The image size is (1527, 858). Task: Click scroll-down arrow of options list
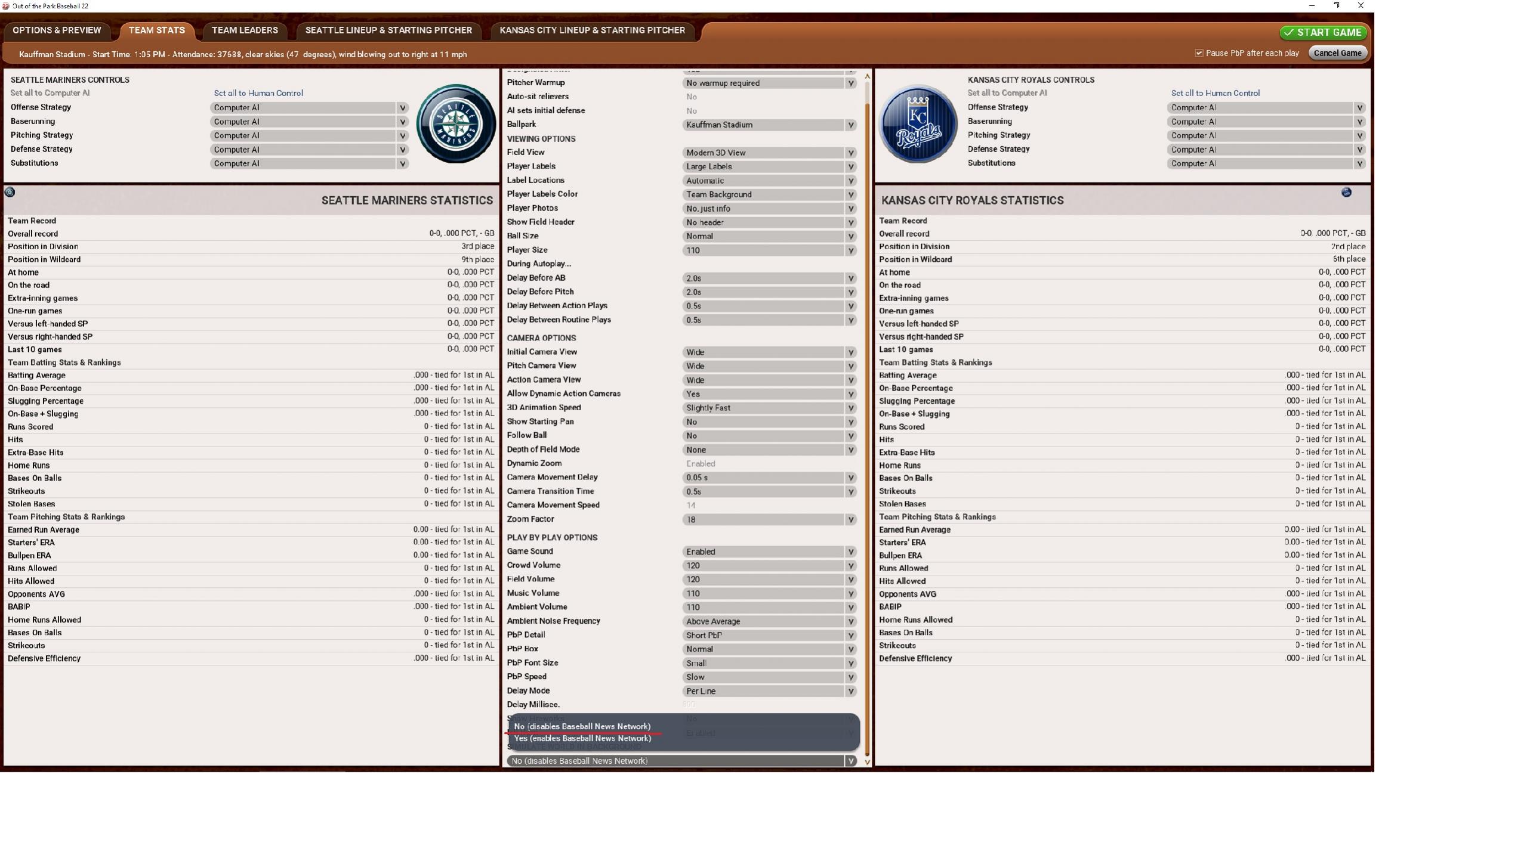coord(867,761)
